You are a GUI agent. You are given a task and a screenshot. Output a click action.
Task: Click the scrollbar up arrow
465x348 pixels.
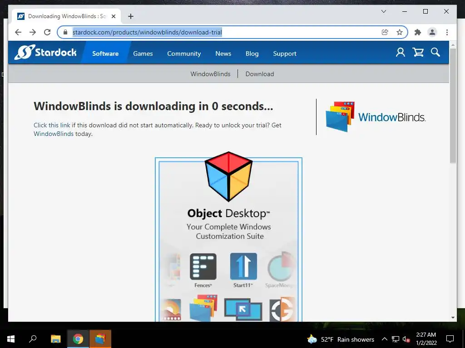[453, 45]
